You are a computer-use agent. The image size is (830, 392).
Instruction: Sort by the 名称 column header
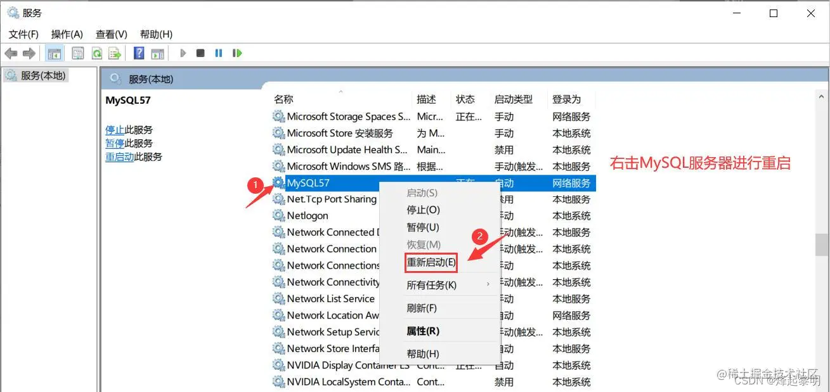[283, 99]
